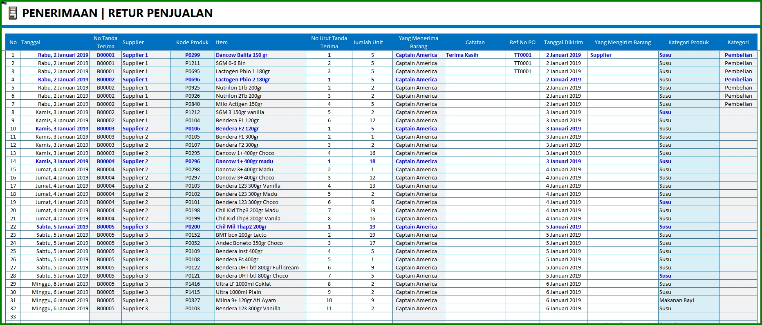Select the No Tanda Terima column header
762x325 pixels.
pyautogui.click(x=105, y=42)
